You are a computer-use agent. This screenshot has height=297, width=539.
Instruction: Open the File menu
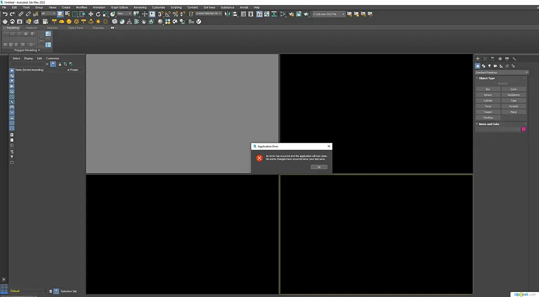4,7
